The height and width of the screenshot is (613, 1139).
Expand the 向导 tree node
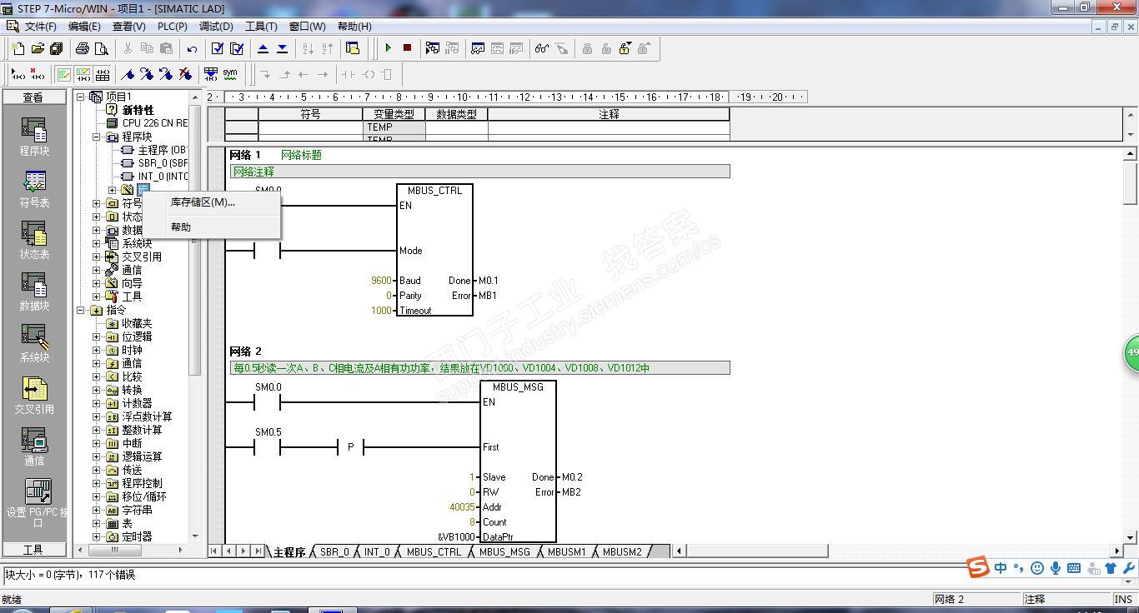[x=97, y=283]
